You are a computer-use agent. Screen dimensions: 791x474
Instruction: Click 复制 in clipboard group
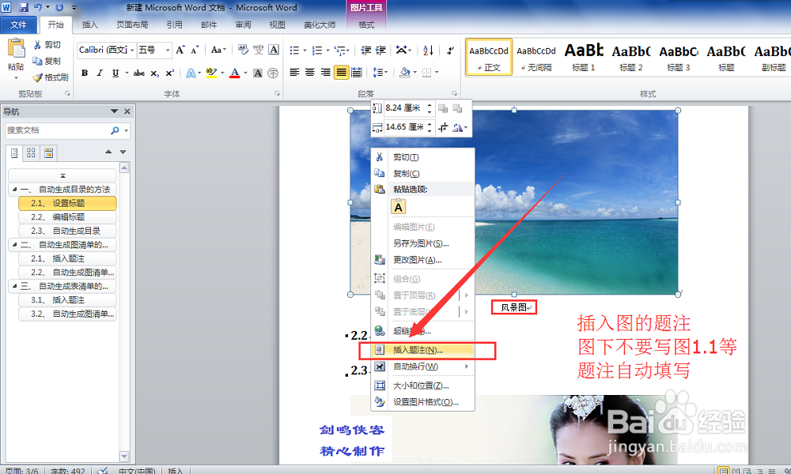click(x=46, y=61)
